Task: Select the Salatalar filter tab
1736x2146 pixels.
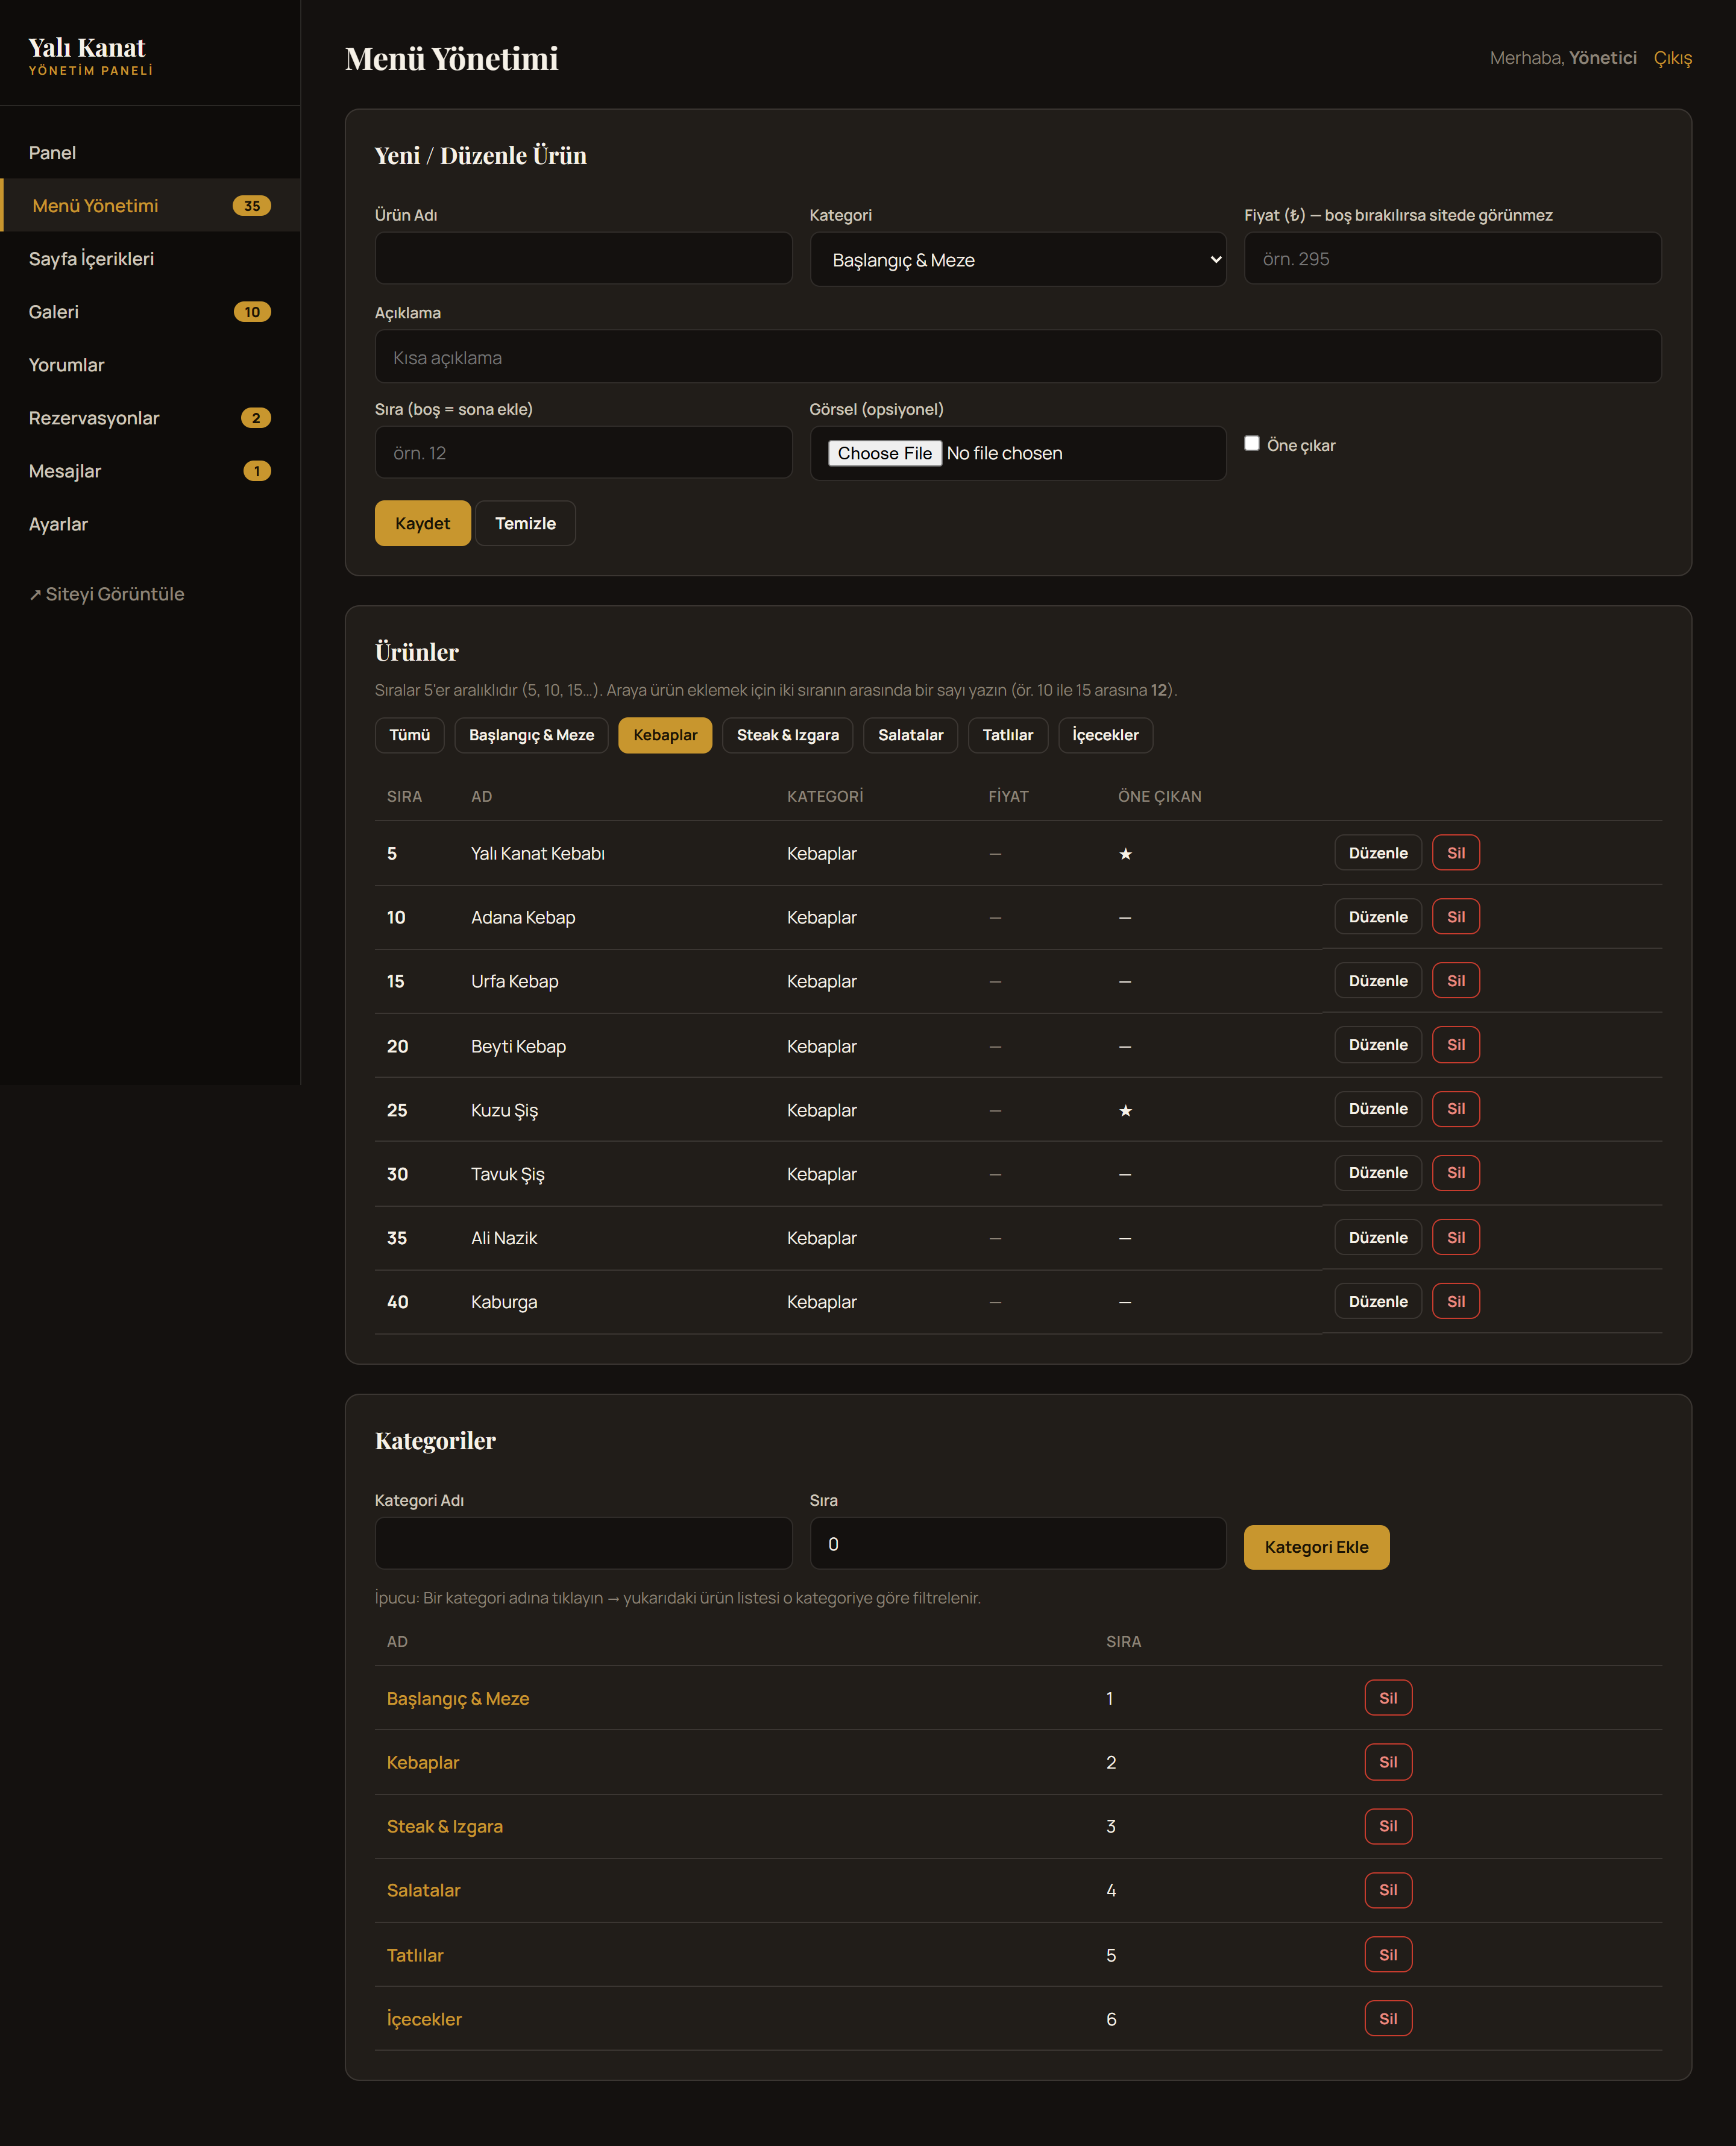Action: pos(910,735)
